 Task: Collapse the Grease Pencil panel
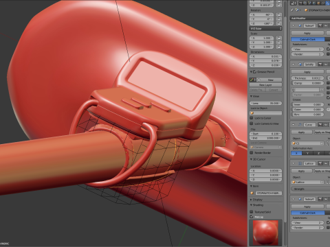[x=251, y=72]
